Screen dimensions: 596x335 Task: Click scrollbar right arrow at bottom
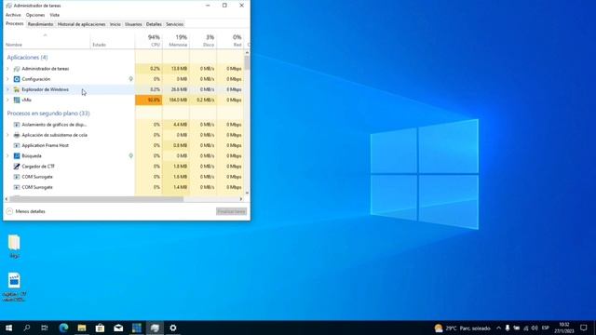(241, 198)
